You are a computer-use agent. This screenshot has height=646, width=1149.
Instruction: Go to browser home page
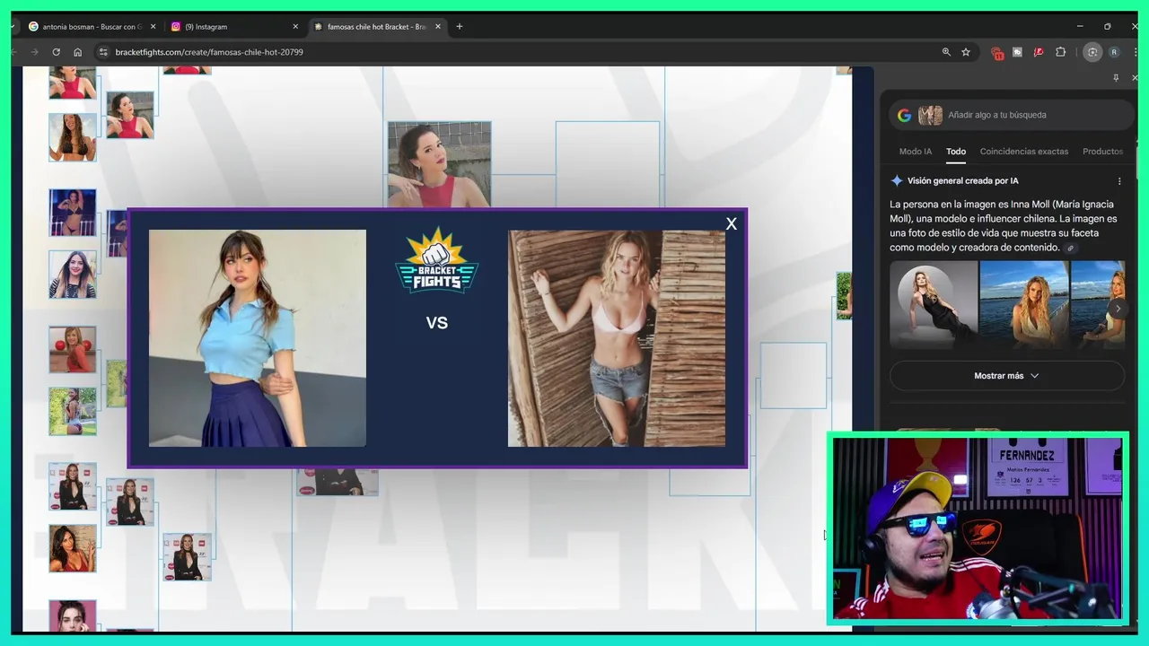[77, 52]
